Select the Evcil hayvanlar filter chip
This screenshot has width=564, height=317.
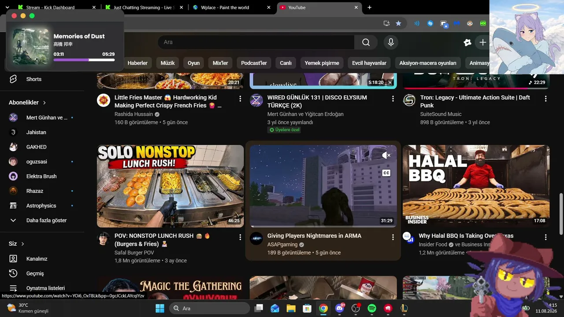[369, 63]
